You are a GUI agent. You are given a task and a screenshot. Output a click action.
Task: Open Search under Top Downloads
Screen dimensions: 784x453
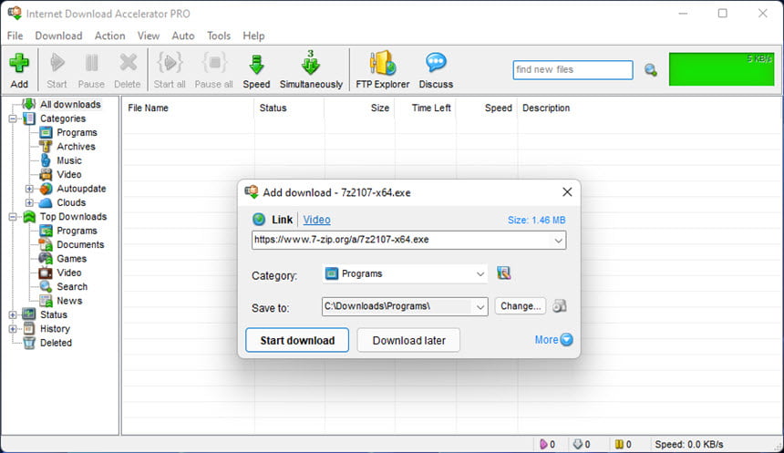point(72,286)
